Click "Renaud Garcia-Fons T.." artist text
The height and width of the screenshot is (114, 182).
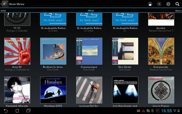point(161,31)
